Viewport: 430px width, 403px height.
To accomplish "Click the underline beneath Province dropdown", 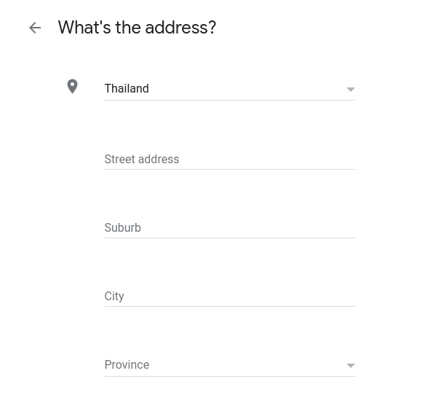I will tap(230, 376).
